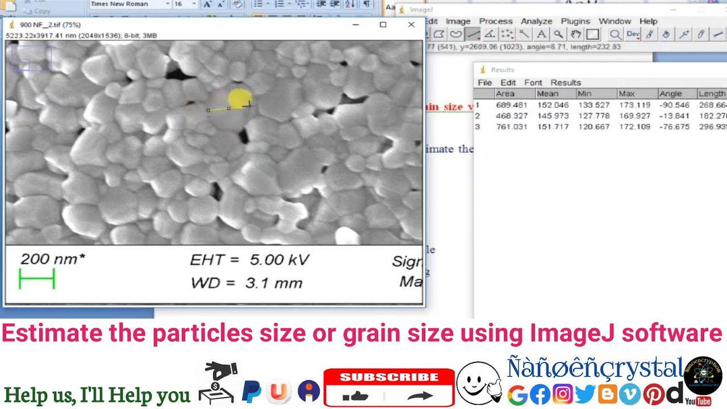Open the ImageJ Color picker square tool
Image resolution: width=727 pixels, height=409 pixels.
coord(592,34)
